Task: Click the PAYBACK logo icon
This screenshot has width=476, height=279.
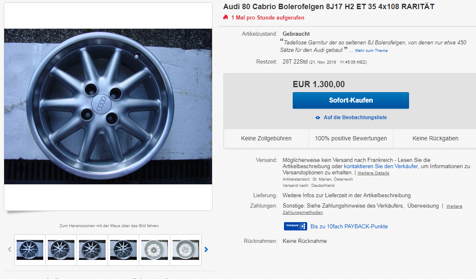Action: click(295, 226)
